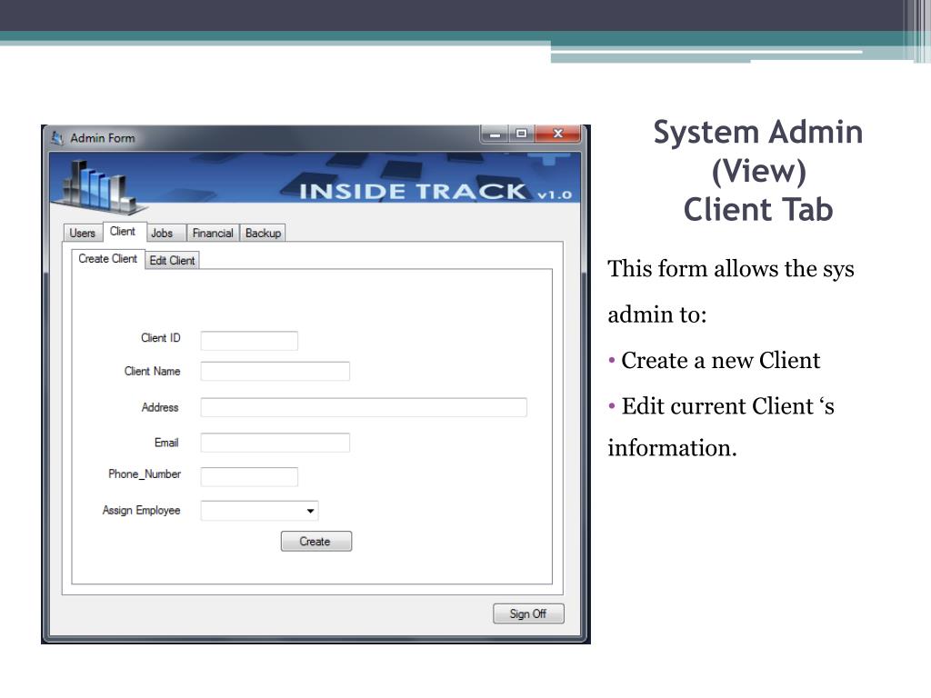The height and width of the screenshot is (698, 931).
Task: Click the 'Assign Employee' label
Action: point(141,511)
